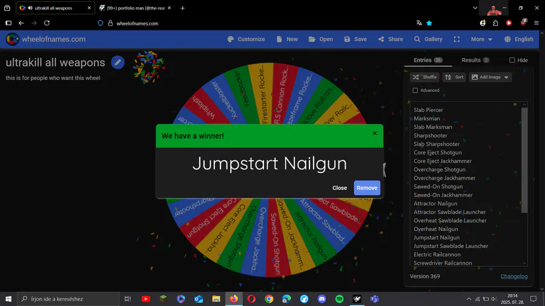This screenshot has width=545, height=306.
Task: Click the Sawed-On Shotgun entry
Action: coord(438,186)
